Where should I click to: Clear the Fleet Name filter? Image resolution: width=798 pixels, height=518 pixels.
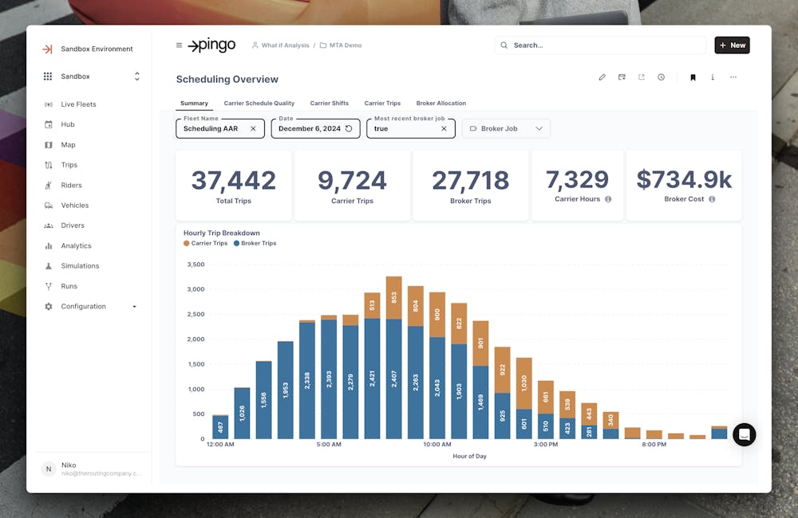253,128
